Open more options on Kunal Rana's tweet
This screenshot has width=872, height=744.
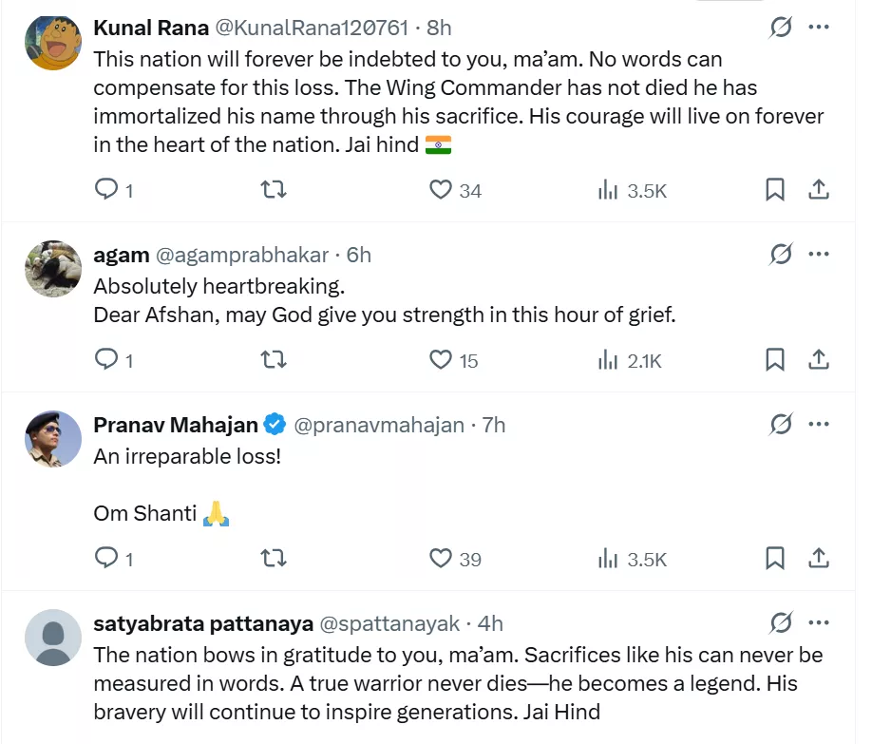click(819, 28)
